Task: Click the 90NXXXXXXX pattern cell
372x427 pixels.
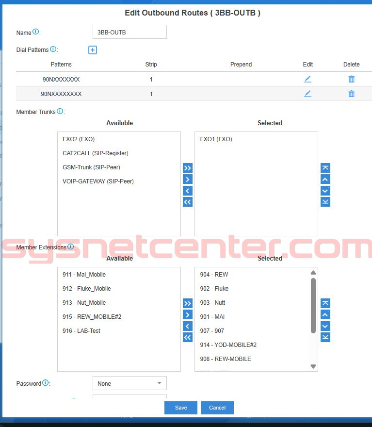Action: [x=61, y=80]
